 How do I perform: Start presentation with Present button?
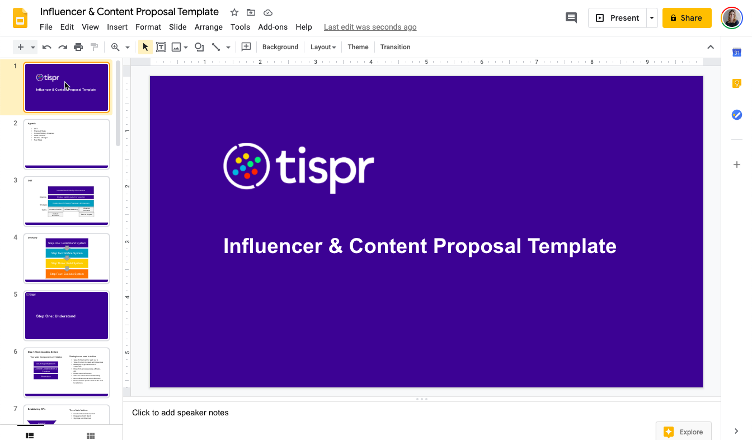pyautogui.click(x=617, y=18)
